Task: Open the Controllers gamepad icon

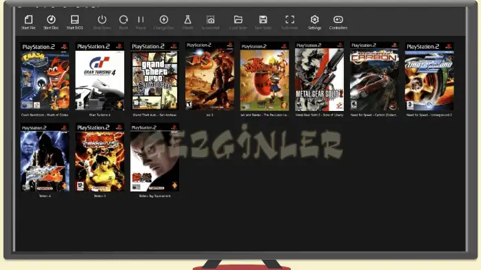Action: [x=338, y=19]
